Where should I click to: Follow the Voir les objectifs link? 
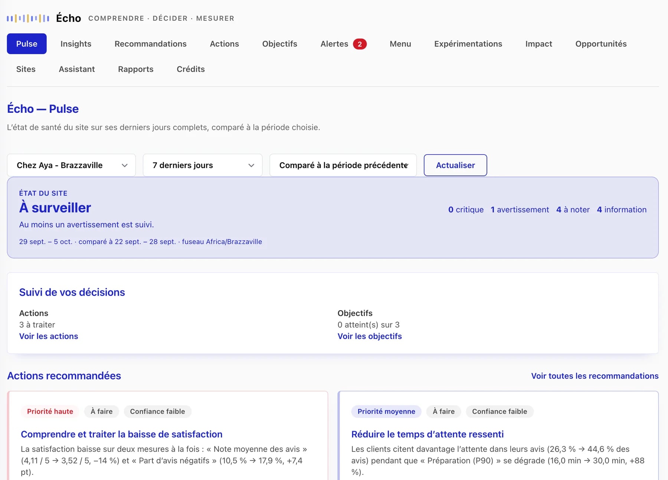pyautogui.click(x=370, y=336)
